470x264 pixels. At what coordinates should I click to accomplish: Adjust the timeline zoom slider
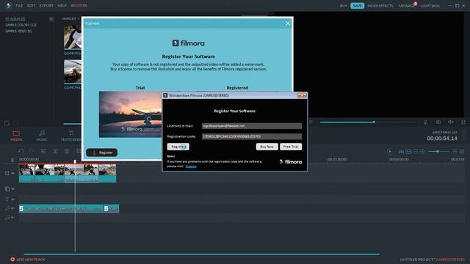pyautogui.click(x=438, y=152)
